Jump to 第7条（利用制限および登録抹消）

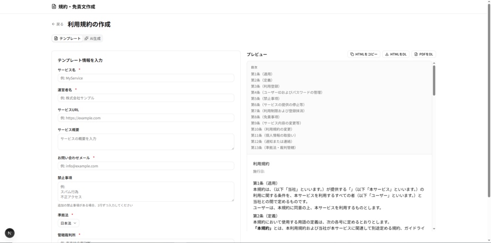(278, 111)
